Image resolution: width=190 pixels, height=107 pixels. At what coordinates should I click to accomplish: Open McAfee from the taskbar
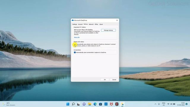(111, 104)
